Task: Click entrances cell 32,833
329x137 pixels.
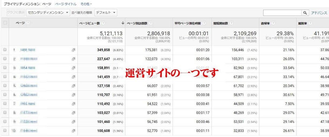Action: pos(239,131)
